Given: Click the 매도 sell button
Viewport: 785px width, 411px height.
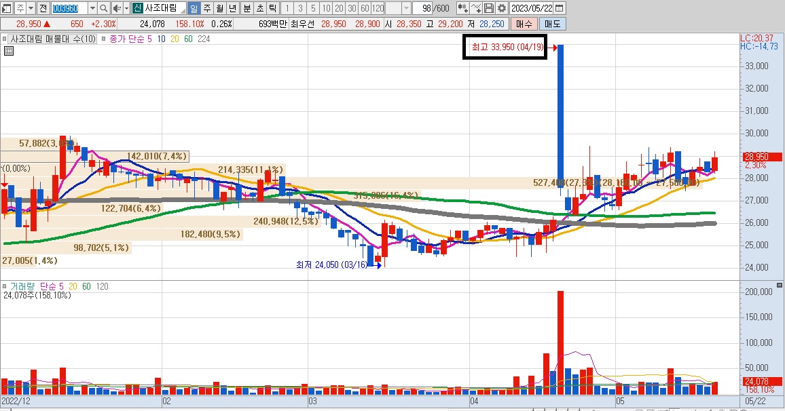Looking at the screenshot, I should 553,24.
